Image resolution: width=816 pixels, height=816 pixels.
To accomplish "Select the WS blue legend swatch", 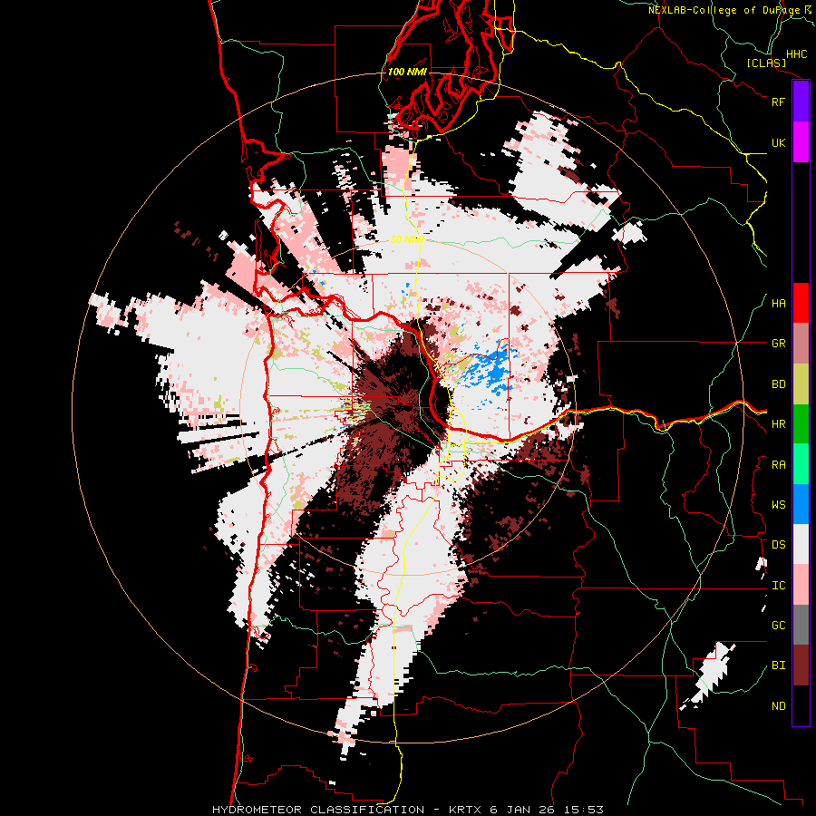I will coord(801,504).
